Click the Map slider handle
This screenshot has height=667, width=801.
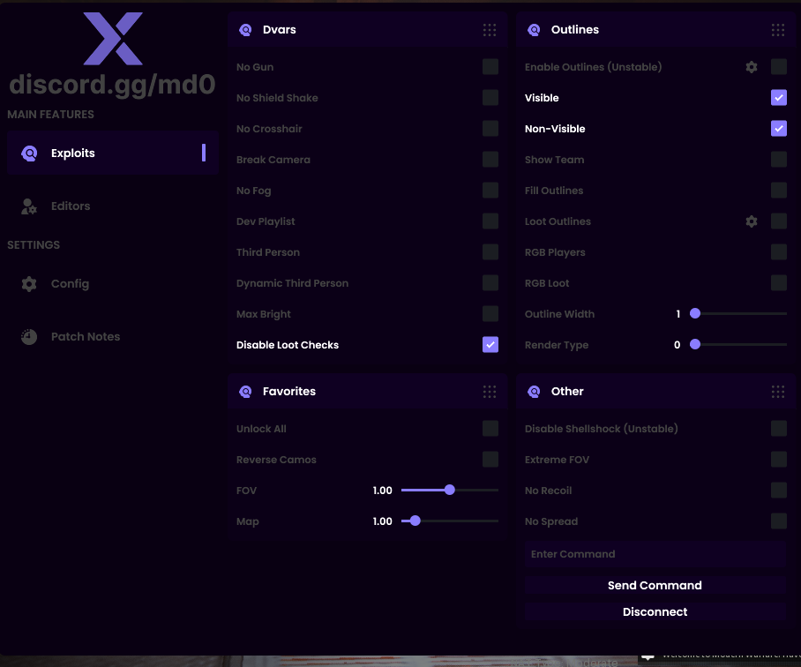click(415, 521)
